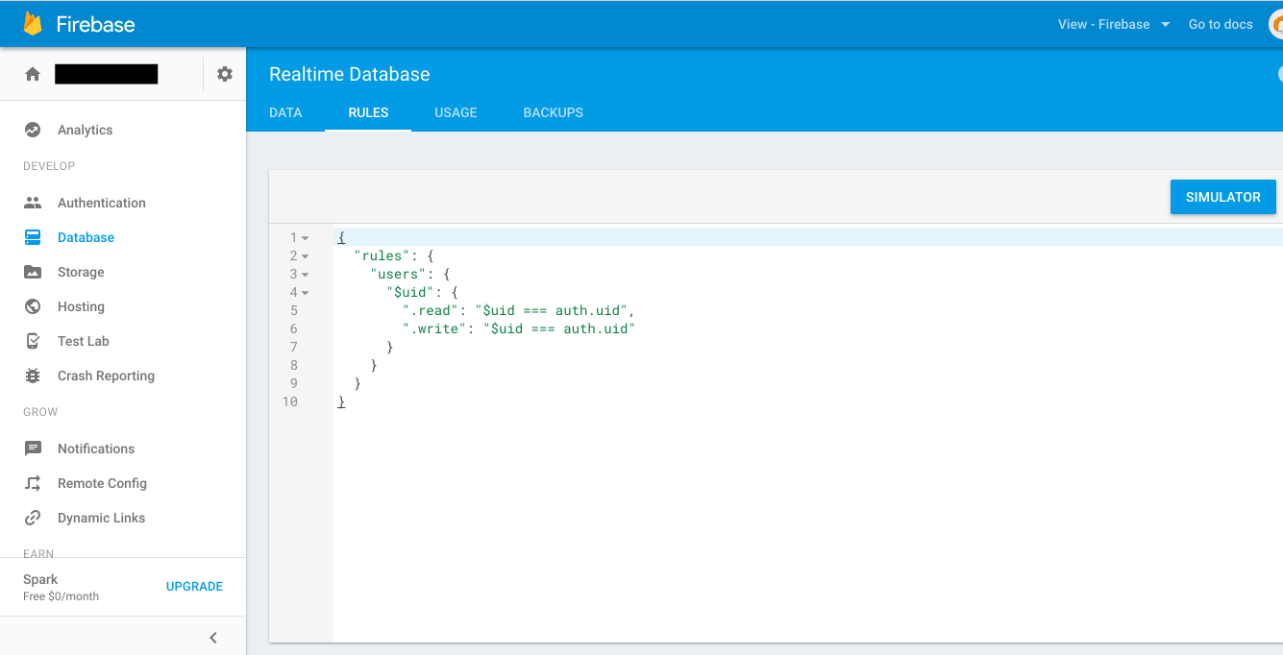Click the "users" key in the rules
Image resolution: width=1283 pixels, height=655 pixels.
(398, 274)
